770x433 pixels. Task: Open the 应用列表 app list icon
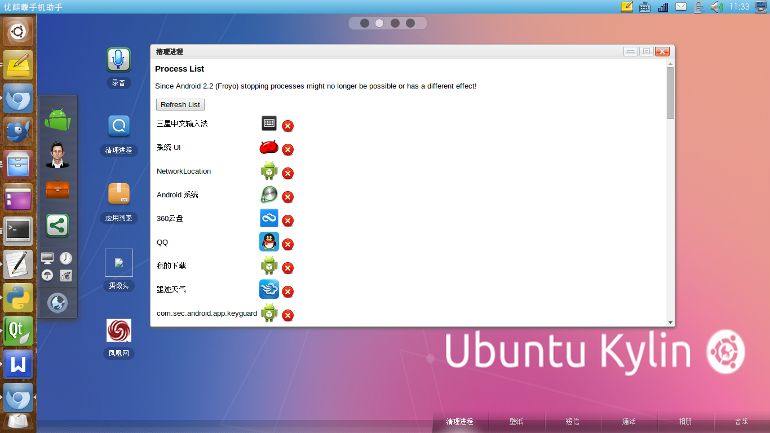(118, 195)
